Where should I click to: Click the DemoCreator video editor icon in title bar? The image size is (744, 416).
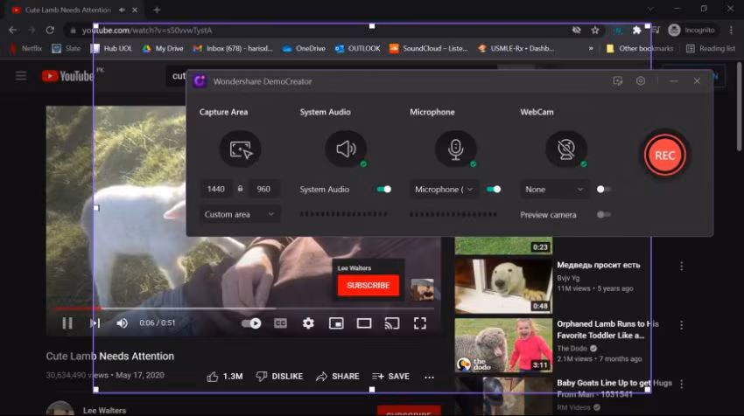(617, 81)
